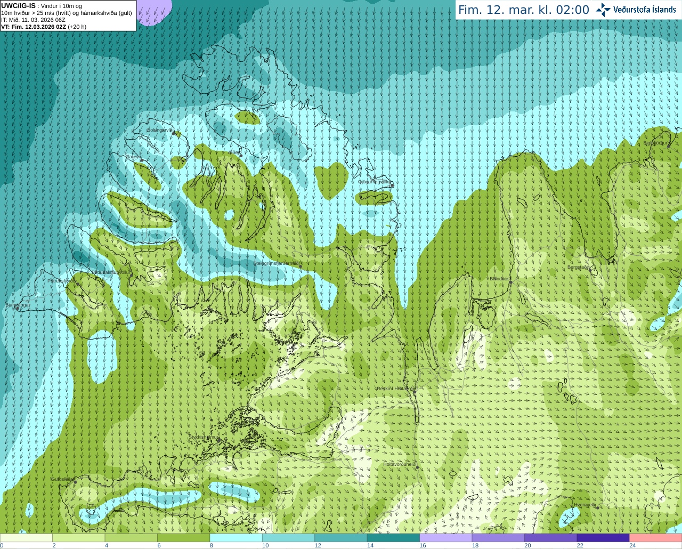Click the Bjargtangar station marker
682x549 pixels.
coord(18,309)
